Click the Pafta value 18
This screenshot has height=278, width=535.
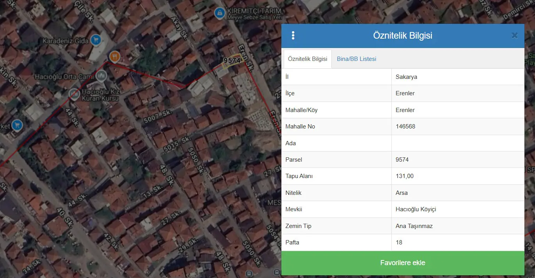(399, 242)
